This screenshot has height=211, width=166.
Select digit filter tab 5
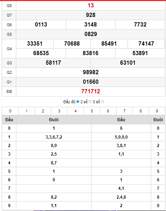92,111
